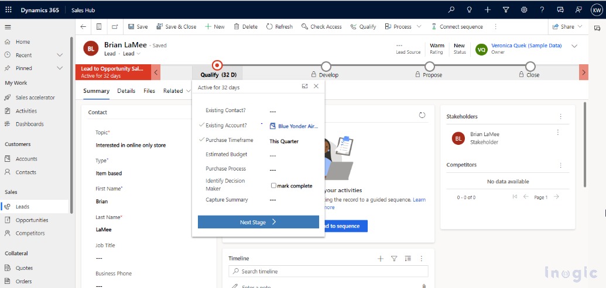Viewport: 606px width, 288px height.
Task: Create a New lead record
Action: [x=214, y=27]
